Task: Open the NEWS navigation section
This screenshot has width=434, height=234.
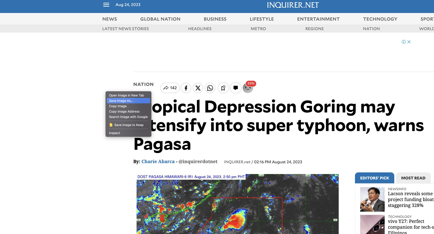Action: (110, 19)
